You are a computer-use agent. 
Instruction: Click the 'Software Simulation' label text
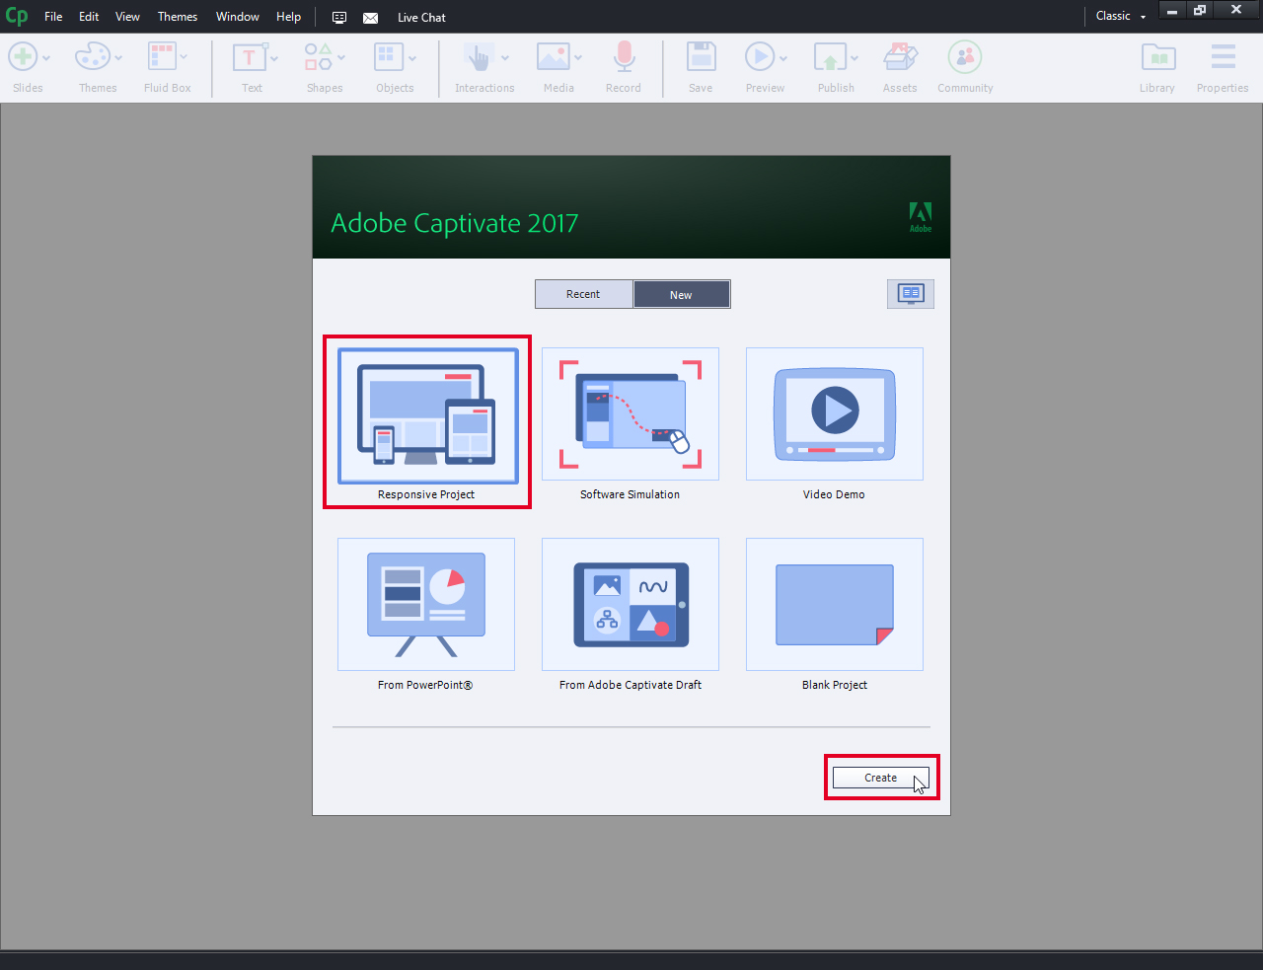[x=630, y=494]
